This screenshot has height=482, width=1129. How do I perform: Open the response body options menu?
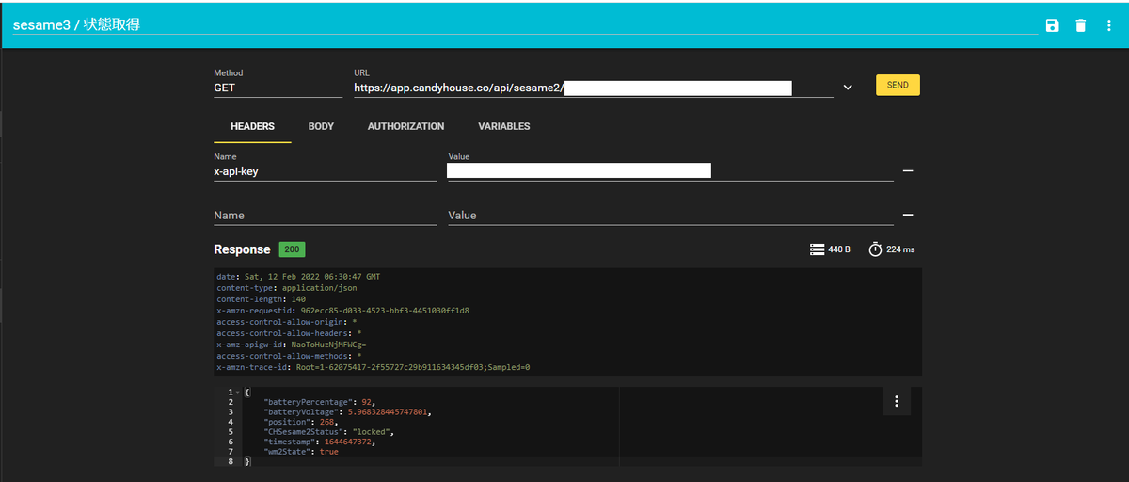point(897,402)
